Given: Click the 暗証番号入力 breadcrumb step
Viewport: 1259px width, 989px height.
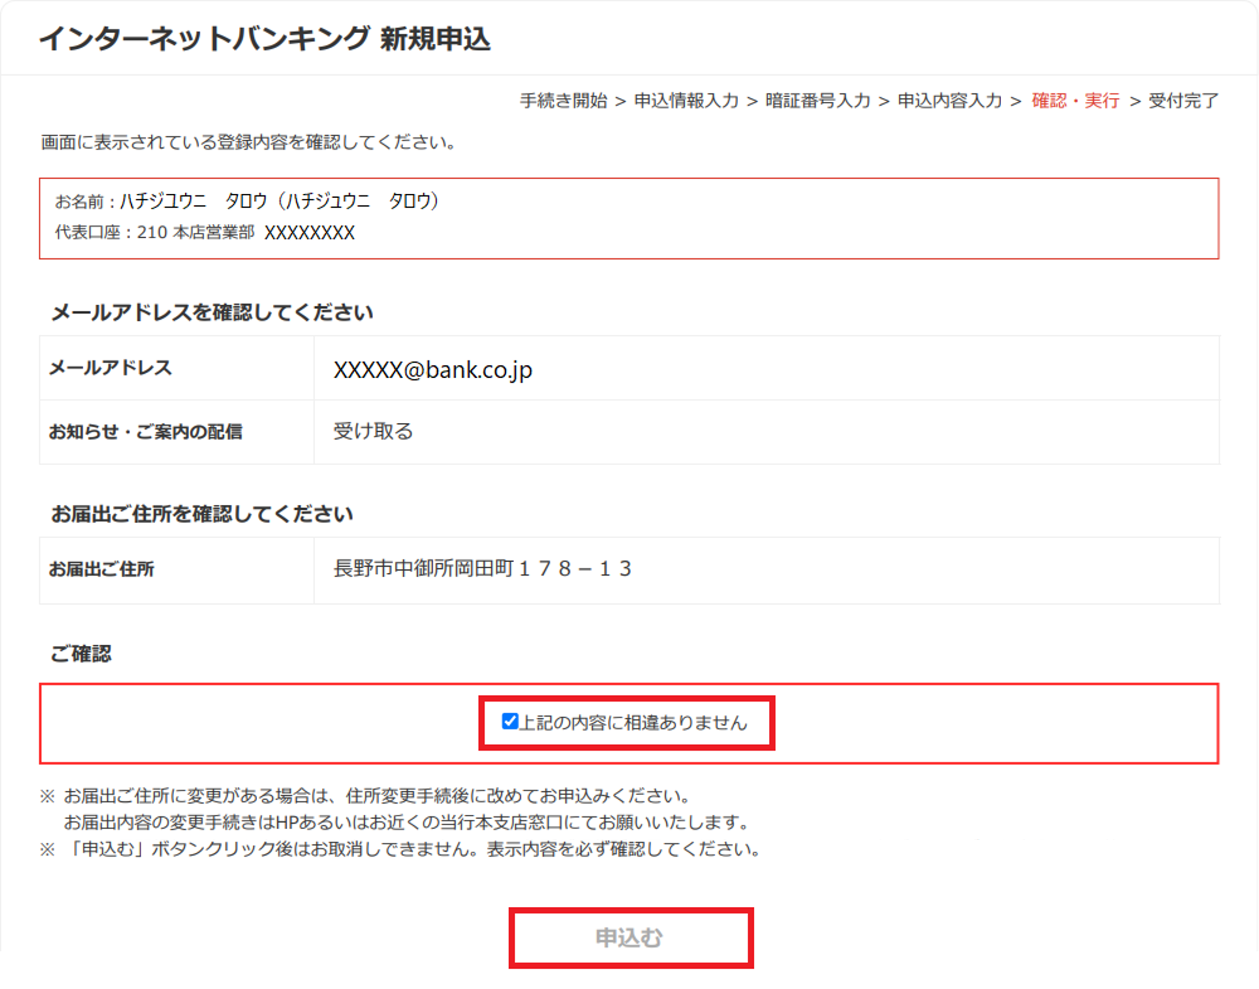Looking at the screenshot, I should [817, 101].
